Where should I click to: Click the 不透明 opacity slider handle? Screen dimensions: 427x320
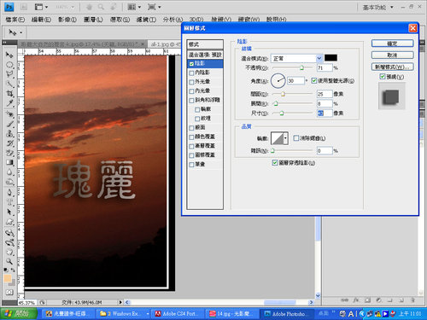point(301,67)
